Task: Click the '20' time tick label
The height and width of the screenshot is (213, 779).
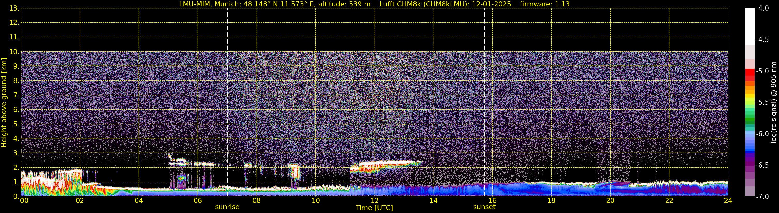Action: tap(610, 201)
